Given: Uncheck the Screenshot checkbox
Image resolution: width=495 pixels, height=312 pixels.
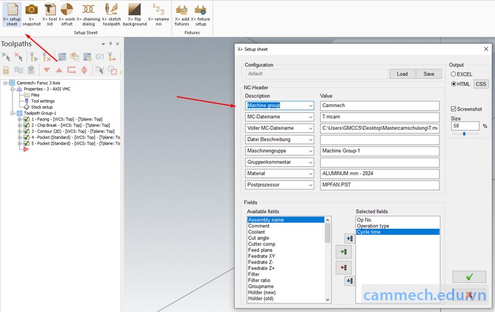Looking at the screenshot, I should pyautogui.click(x=454, y=109).
